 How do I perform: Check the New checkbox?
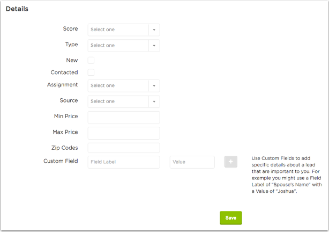[x=91, y=60]
